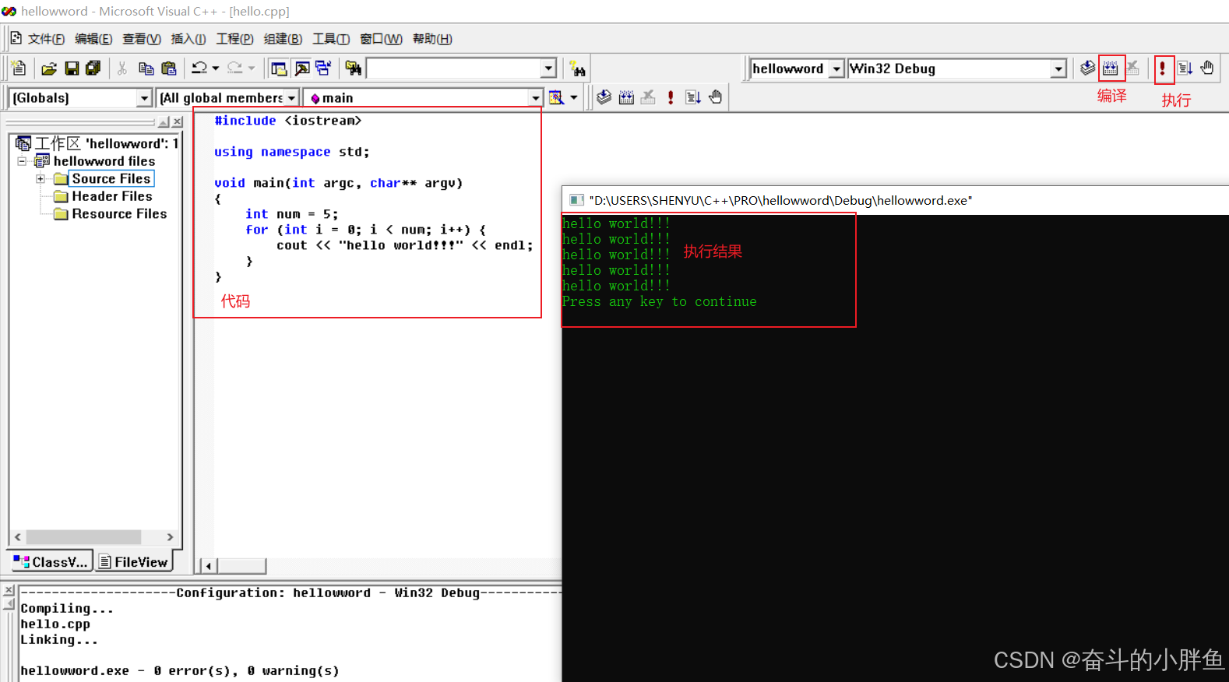
Task: Click the Open file folder icon
Action: [49, 69]
